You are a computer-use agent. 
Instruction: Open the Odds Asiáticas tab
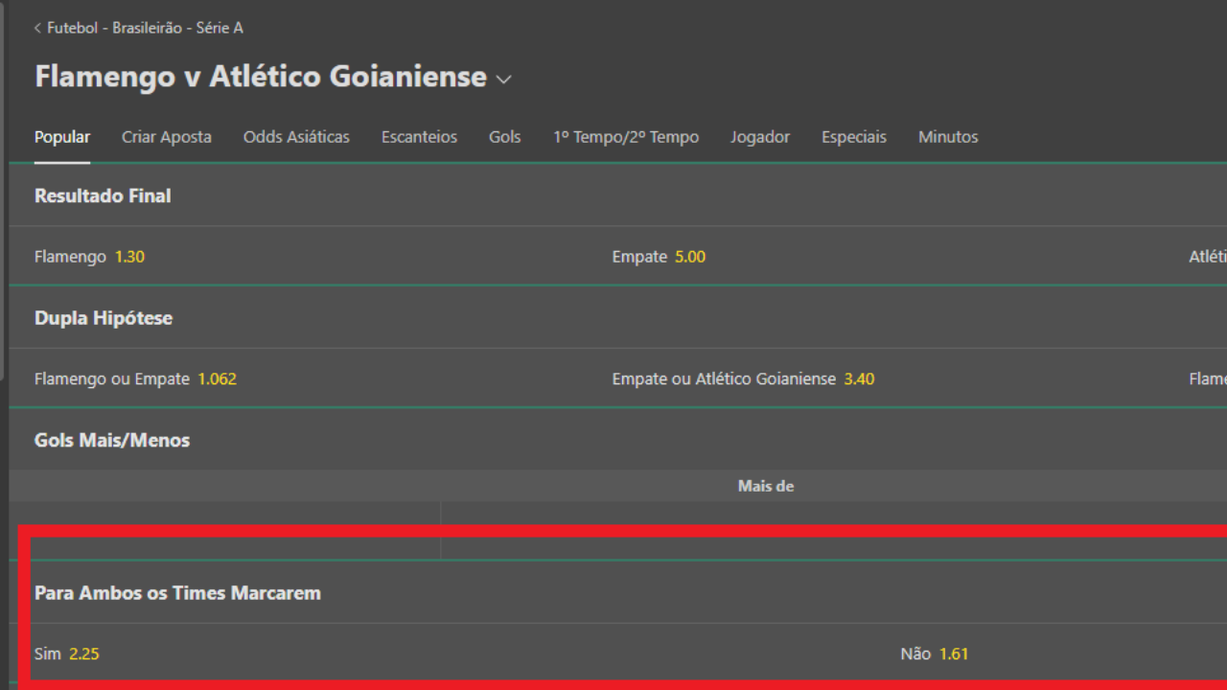tap(296, 137)
